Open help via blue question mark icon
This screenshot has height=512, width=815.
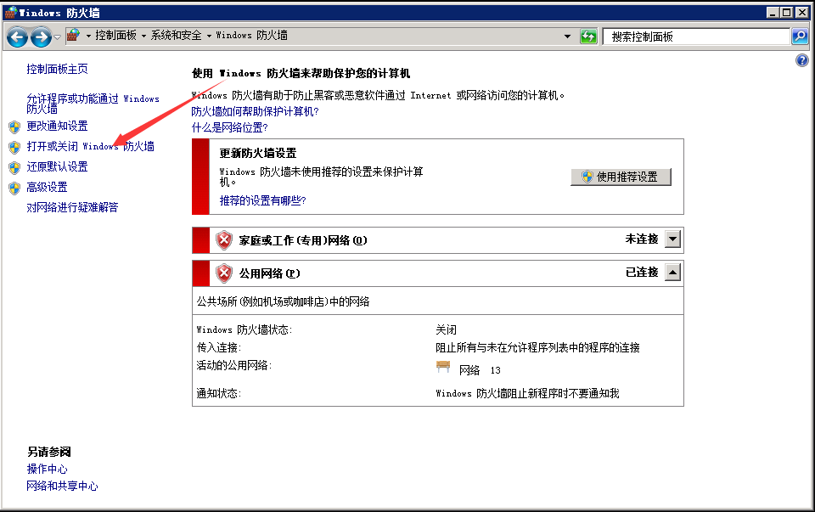(802, 60)
